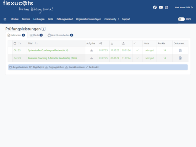Expand the Community dropdown menu
This screenshot has width=196, height=147.
(111, 19)
